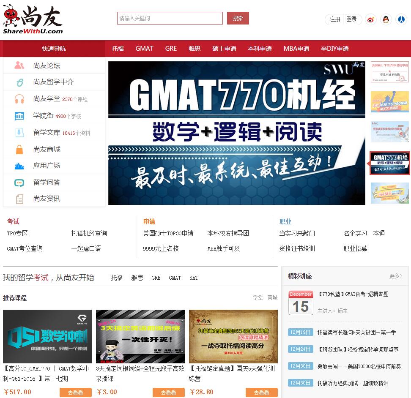The height and width of the screenshot is (398, 411).
Task: Click 登录 login link
Action: (351, 19)
